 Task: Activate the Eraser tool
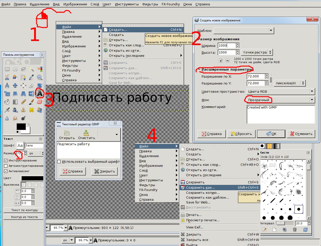point(40,102)
